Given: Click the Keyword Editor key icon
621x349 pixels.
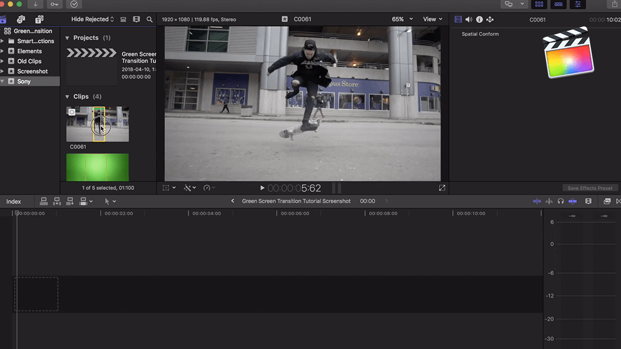Looking at the screenshot, I should 55,4.
